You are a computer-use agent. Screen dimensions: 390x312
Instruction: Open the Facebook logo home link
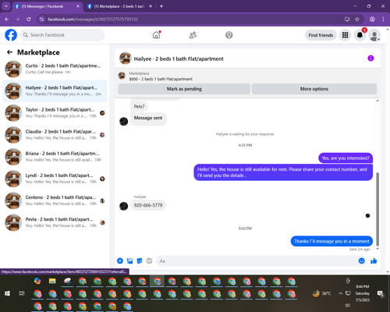(x=11, y=35)
